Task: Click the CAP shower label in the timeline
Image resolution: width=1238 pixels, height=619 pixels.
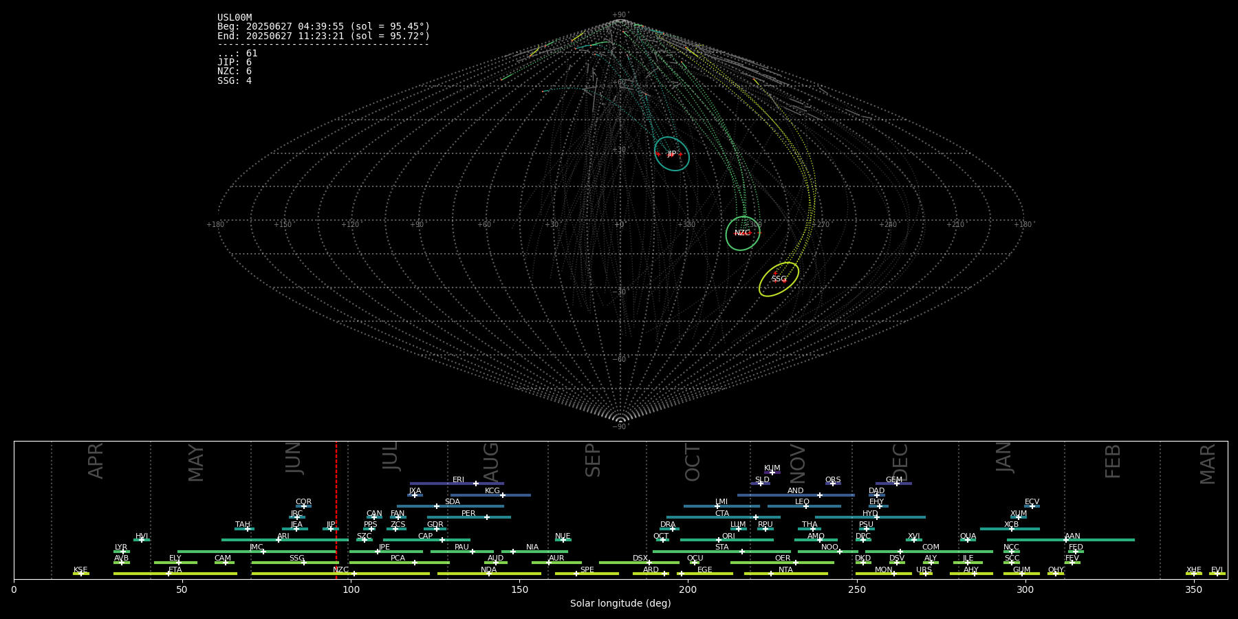Action: (x=426, y=536)
